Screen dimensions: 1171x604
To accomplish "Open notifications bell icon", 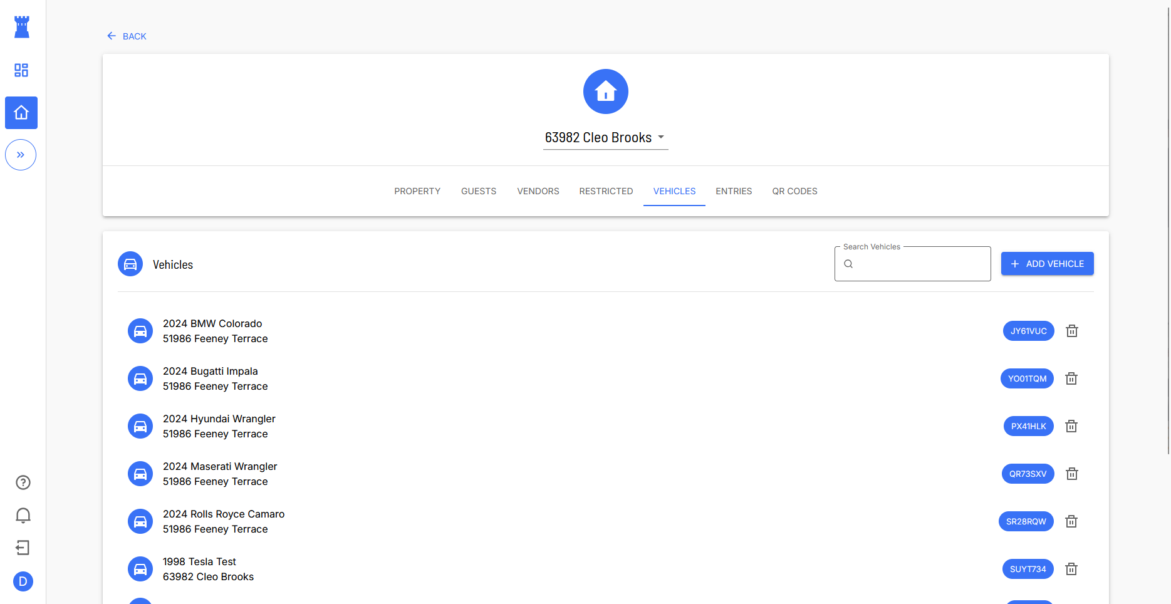I will [x=23, y=515].
